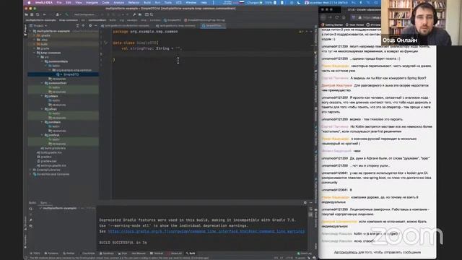
Task: Switch to the SimpleDTO editor tab
Action: 213,26
